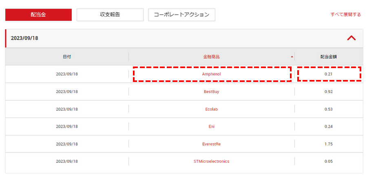This screenshot has width=367, height=175.
Task: Open the Amphenol instrument link
Action: [212, 74]
